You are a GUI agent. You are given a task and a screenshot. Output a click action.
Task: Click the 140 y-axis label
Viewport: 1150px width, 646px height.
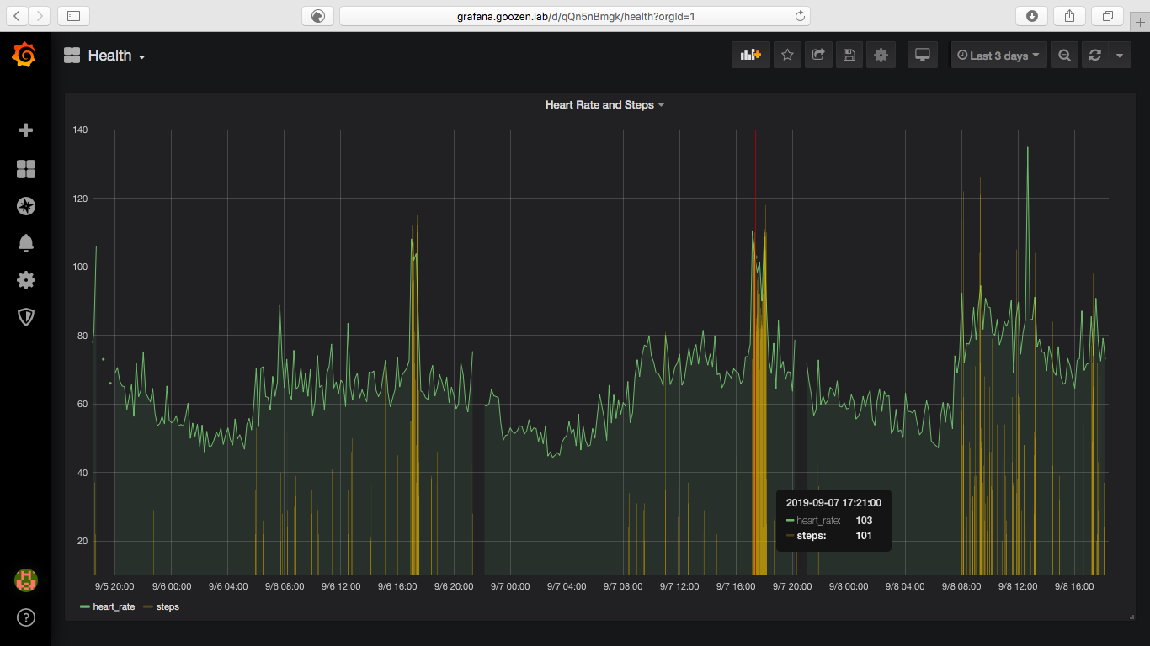81,130
